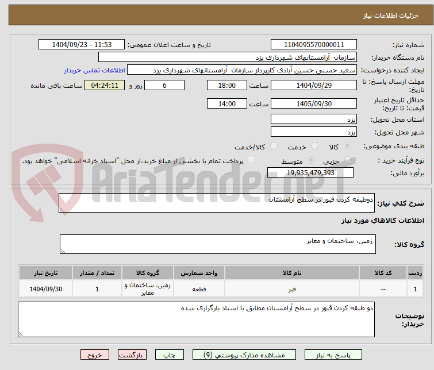Click the اطلاعات کالاهای مورد نیاز heading
Viewport: 434px width, 370px height.
point(383,221)
